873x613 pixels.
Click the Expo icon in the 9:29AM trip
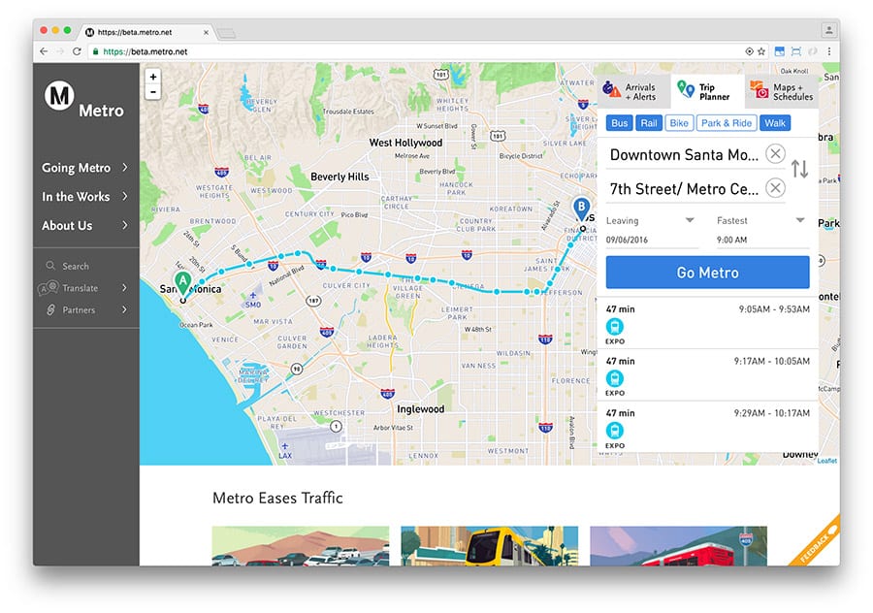615,431
